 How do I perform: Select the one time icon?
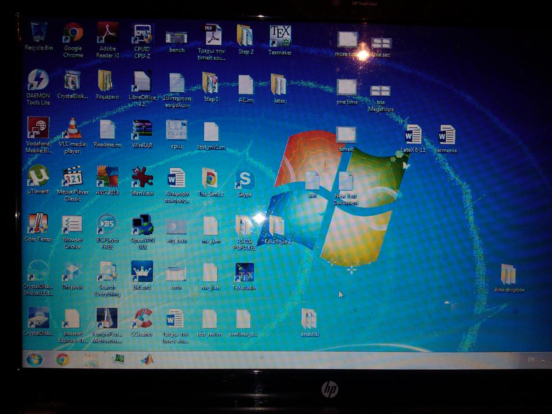(x=347, y=87)
